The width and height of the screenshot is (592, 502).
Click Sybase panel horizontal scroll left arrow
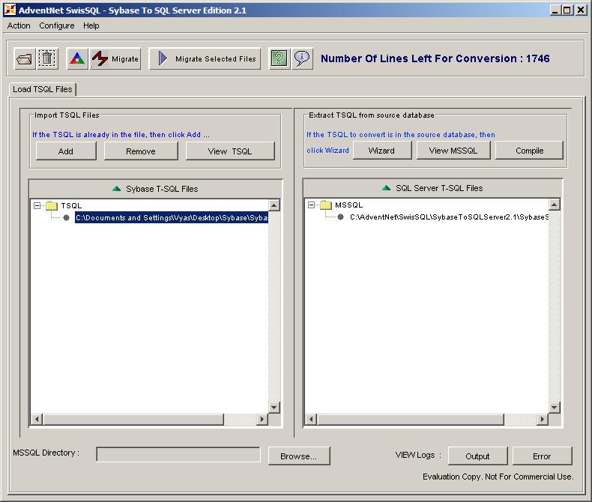(37, 420)
